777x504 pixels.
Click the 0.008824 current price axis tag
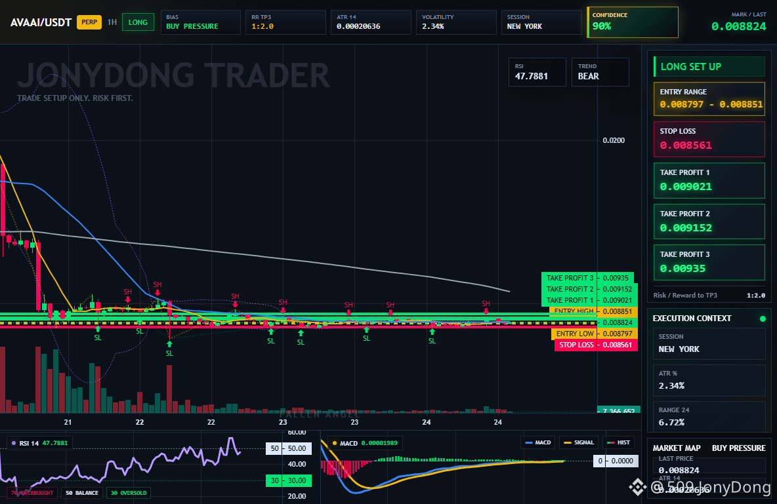coord(618,322)
